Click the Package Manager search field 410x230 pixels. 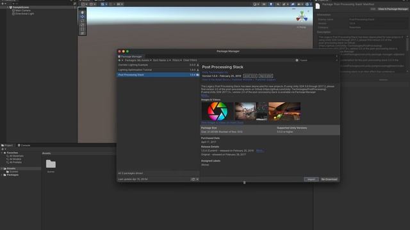318,60
